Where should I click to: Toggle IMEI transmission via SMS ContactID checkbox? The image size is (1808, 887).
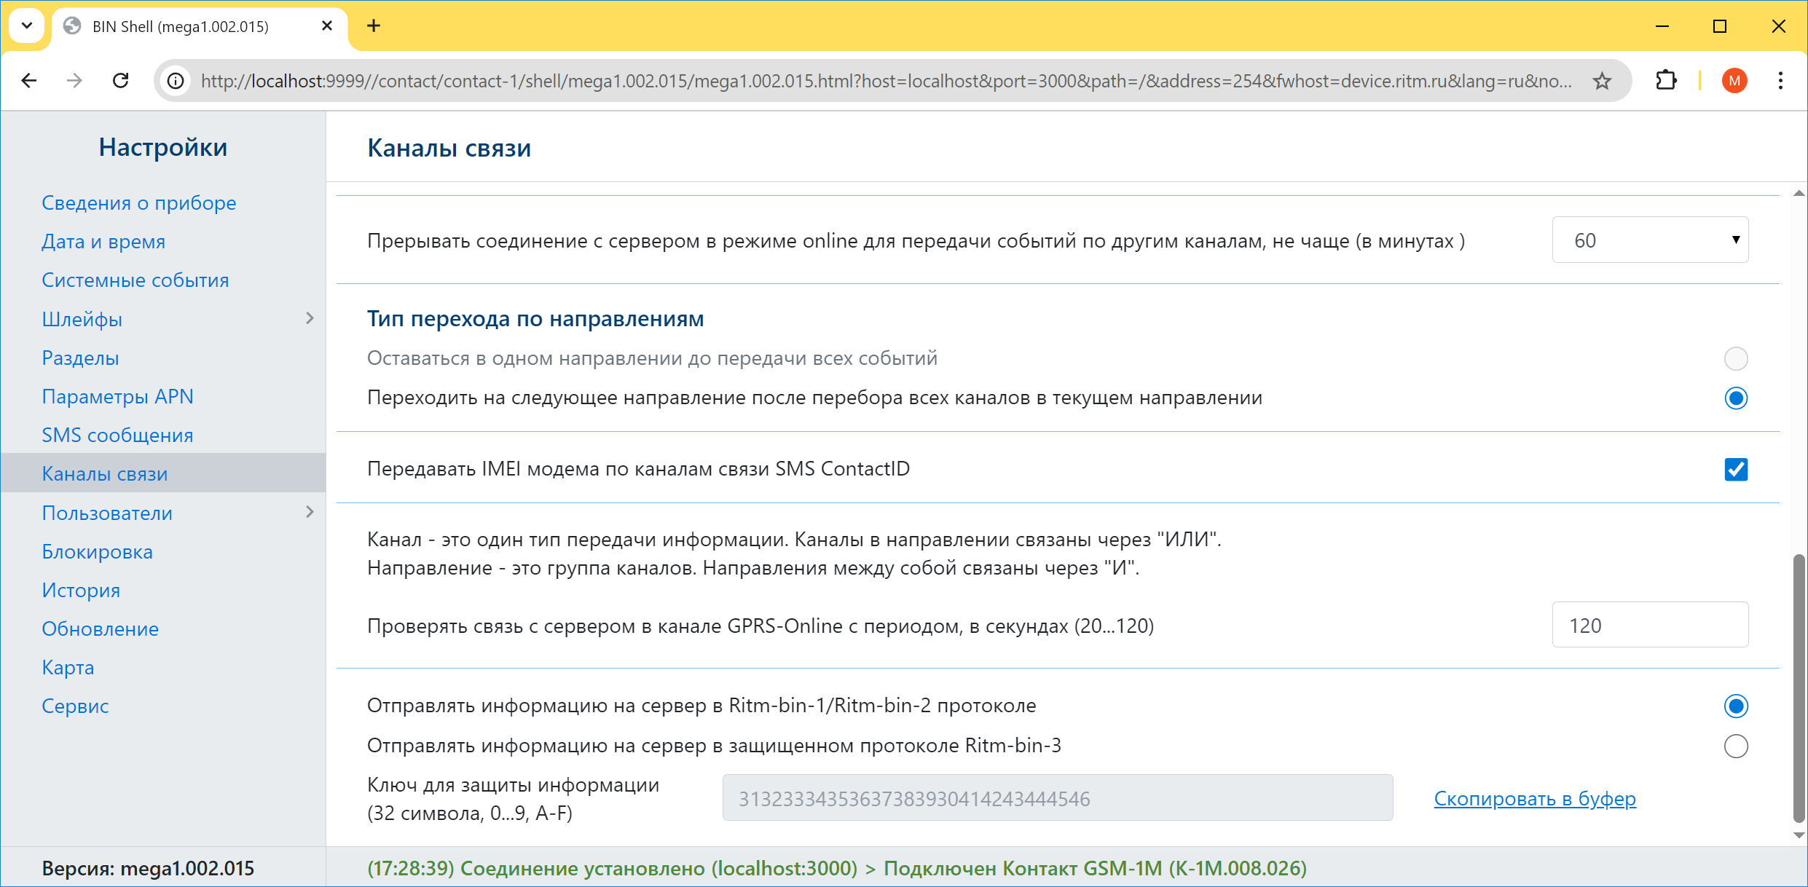pos(1736,469)
